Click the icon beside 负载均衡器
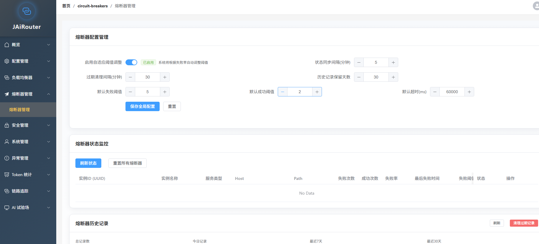Image resolution: width=539 pixels, height=244 pixels. (x=7, y=78)
